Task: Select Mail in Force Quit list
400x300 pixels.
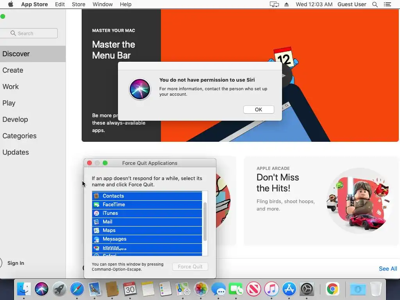Action: pyautogui.click(x=147, y=222)
